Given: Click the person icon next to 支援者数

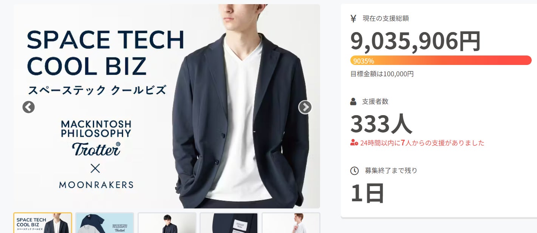Looking at the screenshot, I should point(353,102).
